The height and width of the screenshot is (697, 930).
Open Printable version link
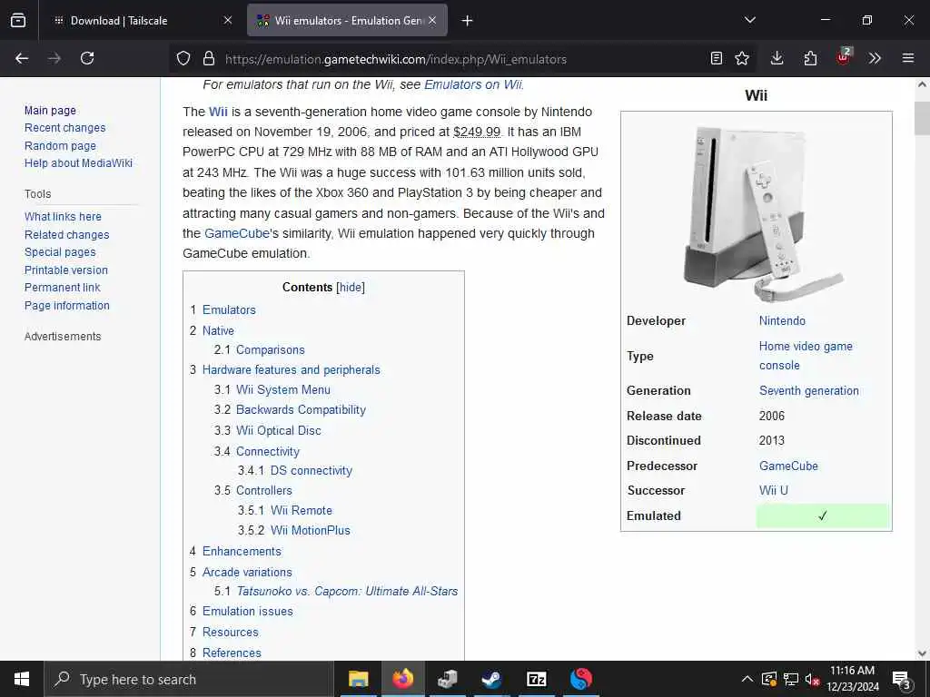[66, 270]
